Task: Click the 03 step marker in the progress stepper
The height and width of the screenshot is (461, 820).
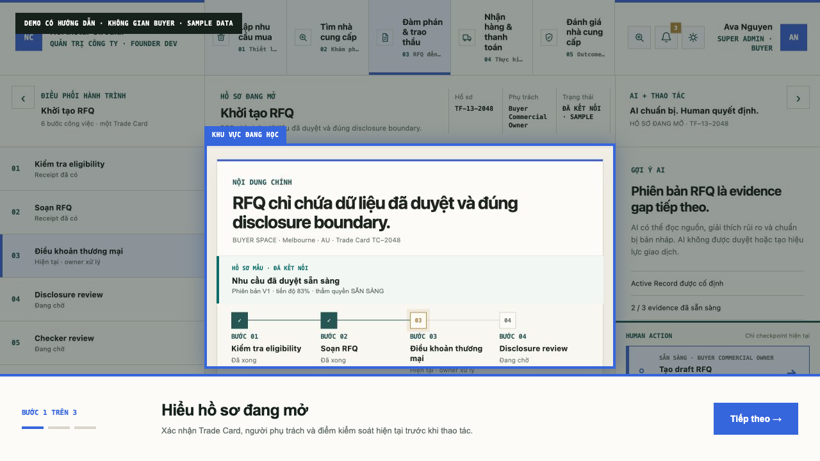Action: [x=418, y=320]
